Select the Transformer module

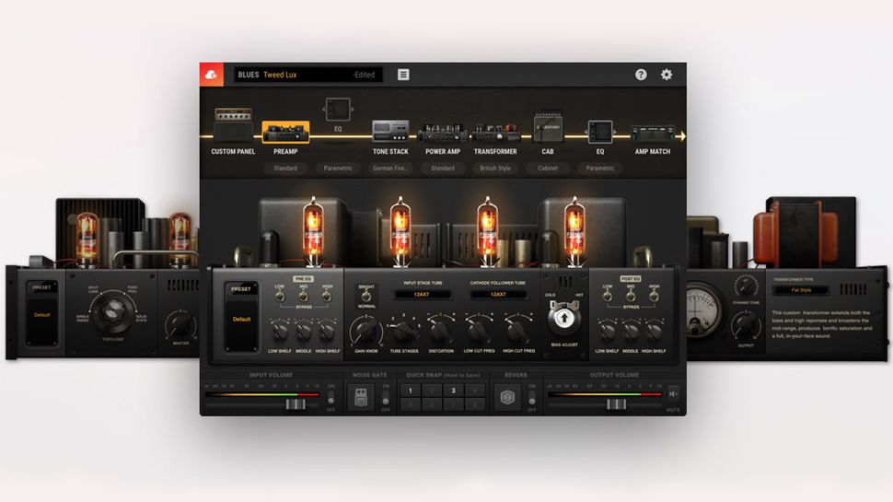click(x=495, y=134)
